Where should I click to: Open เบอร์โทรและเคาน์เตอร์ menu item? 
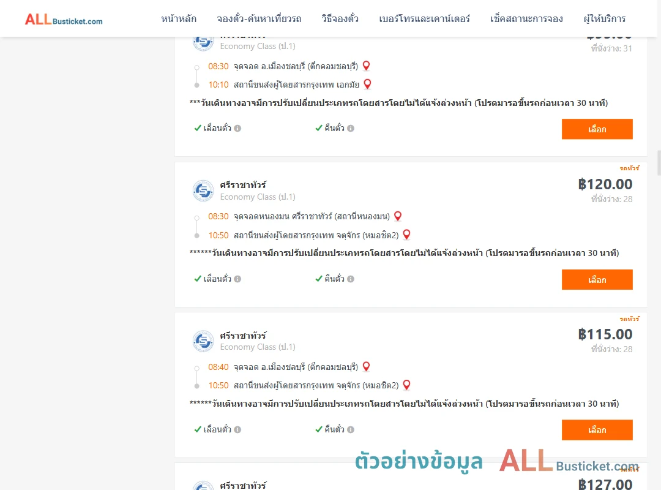pyautogui.click(x=424, y=19)
